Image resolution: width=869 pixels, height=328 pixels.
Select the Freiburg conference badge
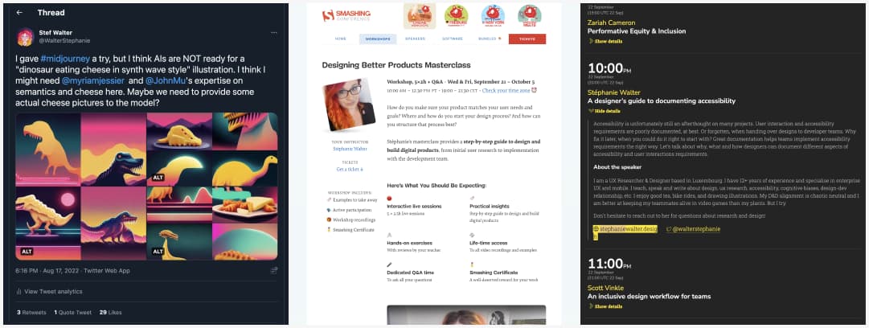pyautogui.click(x=456, y=15)
